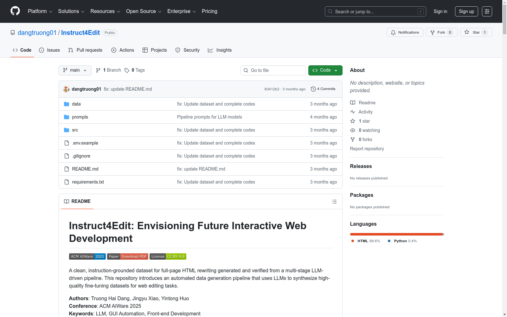Star this repository
This screenshot has width=507, height=317.
click(x=476, y=32)
